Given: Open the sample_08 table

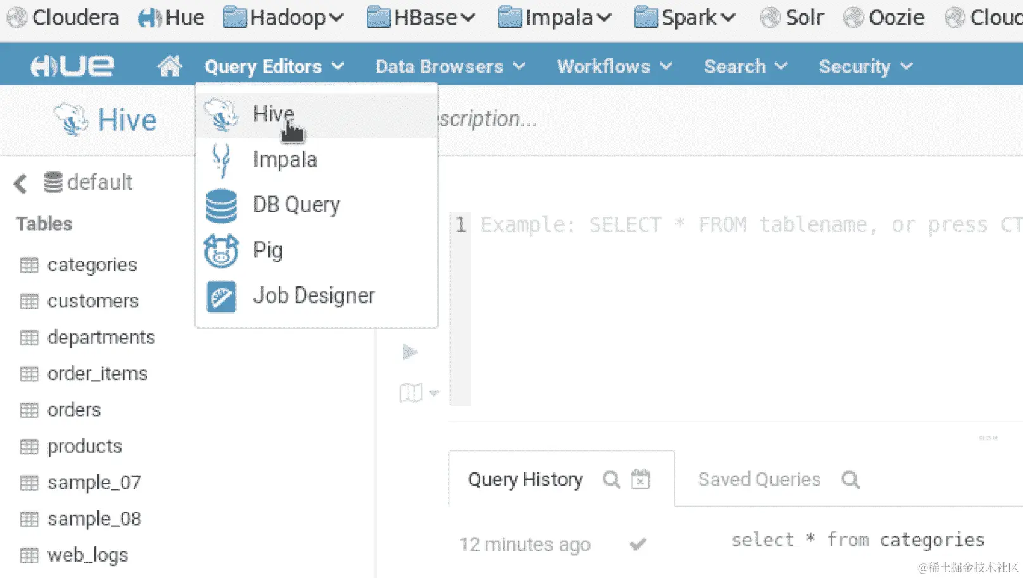Looking at the screenshot, I should coord(94,519).
